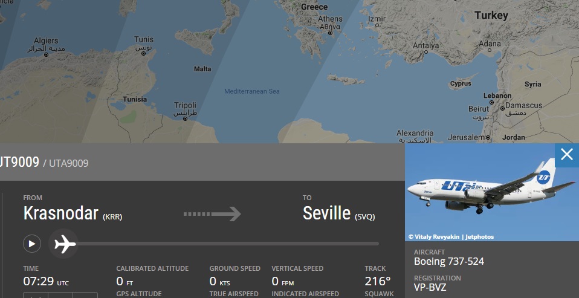Click the UT9009 flight number heading
579x298 pixels.
pos(19,162)
